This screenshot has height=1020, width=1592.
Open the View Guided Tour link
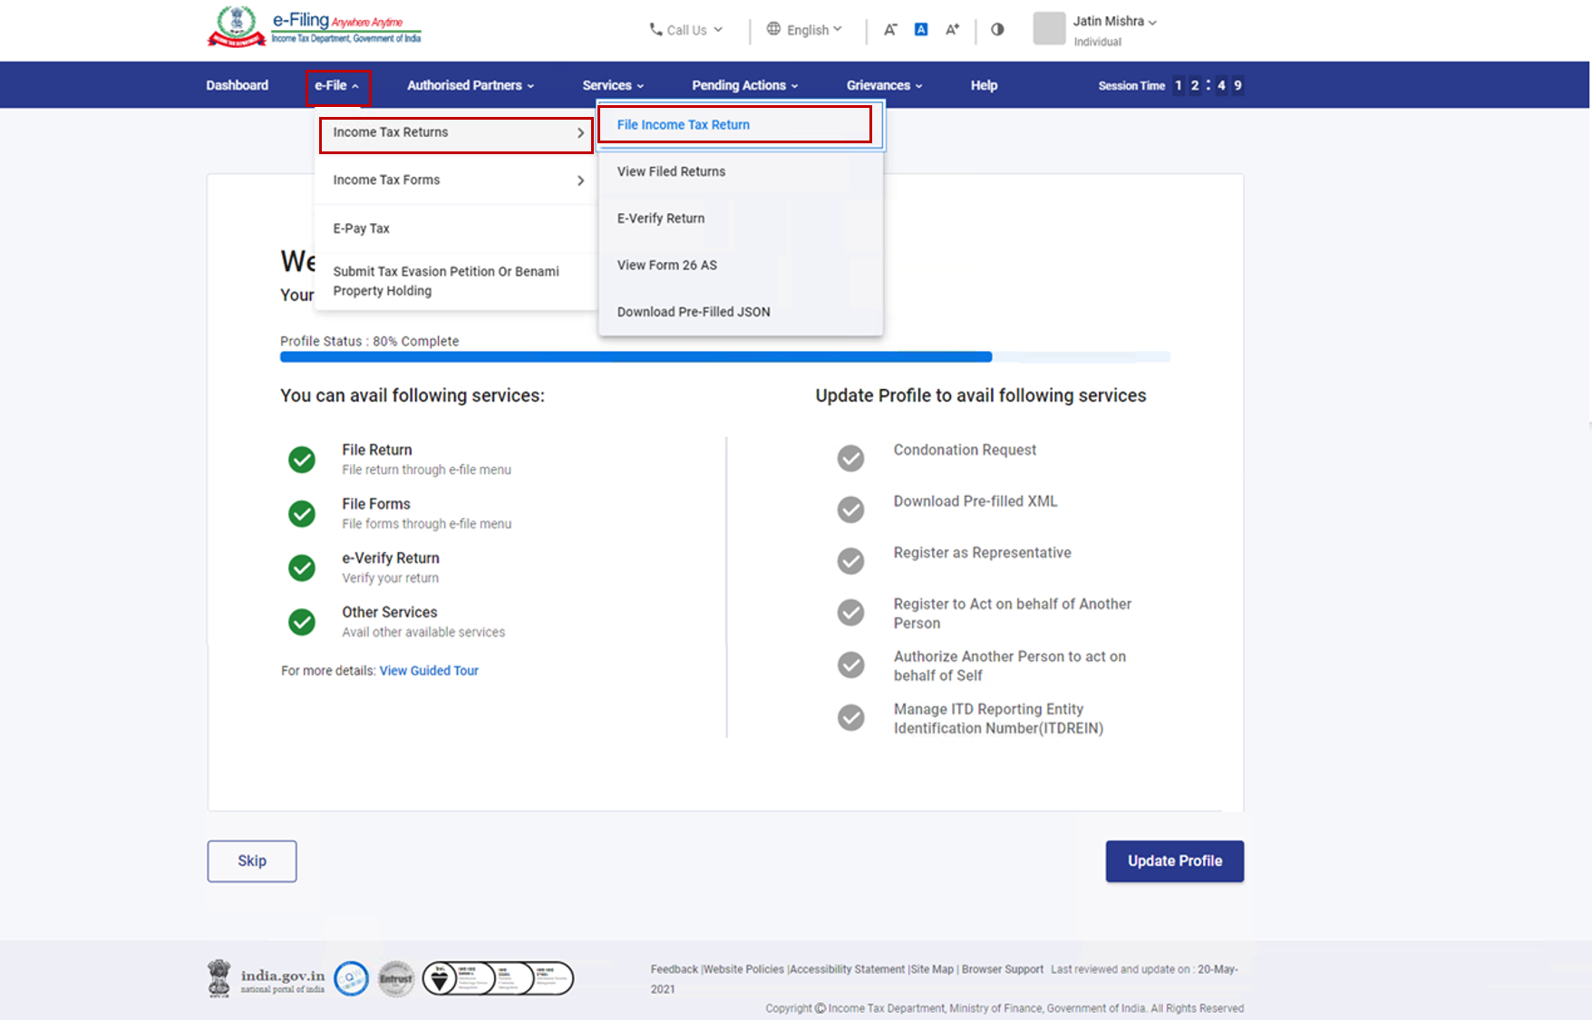pyautogui.click(x=429, y=671)
